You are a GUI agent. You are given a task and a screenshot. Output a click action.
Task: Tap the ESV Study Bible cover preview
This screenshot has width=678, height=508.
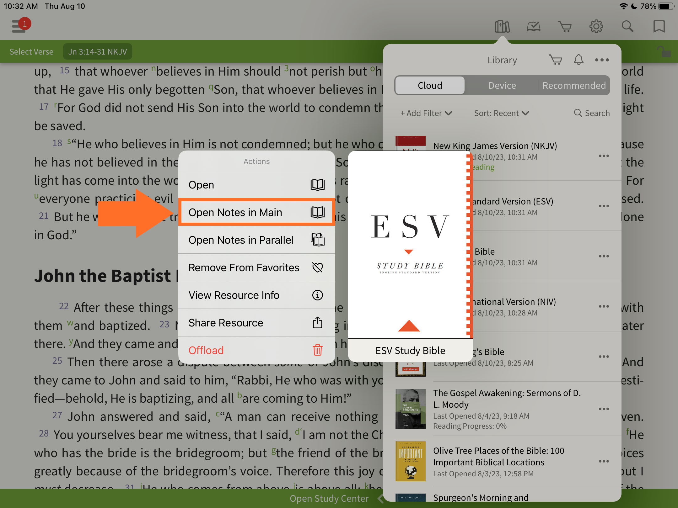[410, 245]
